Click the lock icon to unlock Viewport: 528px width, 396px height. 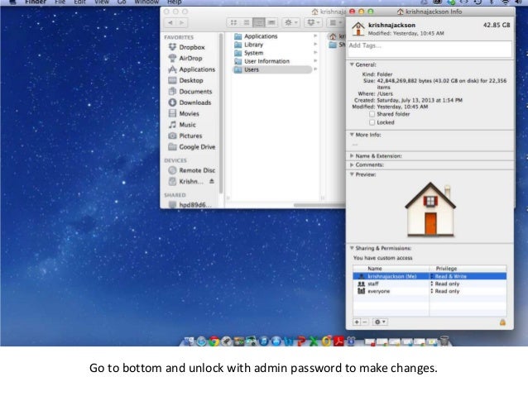502,322
